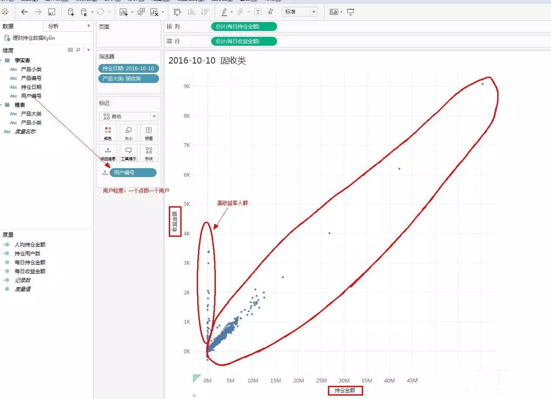Viewport: 551px width, 399px height.
Task: Select the 度量名称 field
Action: (x=25, y=132)
